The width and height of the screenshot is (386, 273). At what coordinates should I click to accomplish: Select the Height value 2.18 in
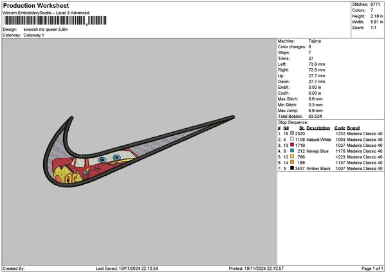[376, 16]
